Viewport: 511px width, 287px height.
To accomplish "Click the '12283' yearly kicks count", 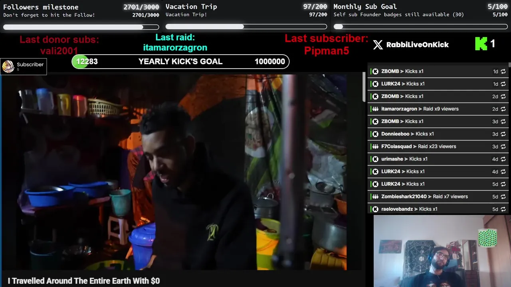I will click(87, 61).
